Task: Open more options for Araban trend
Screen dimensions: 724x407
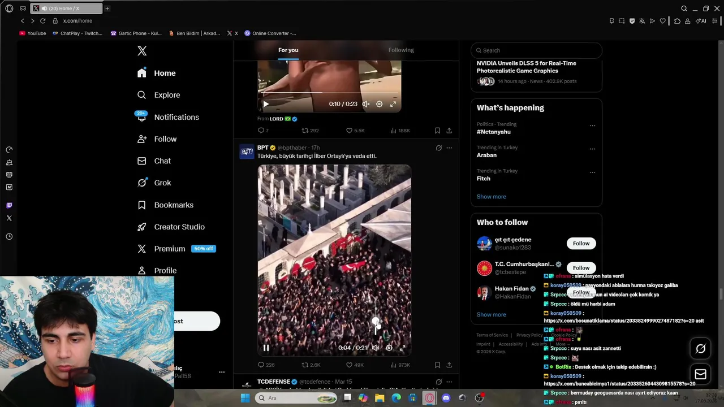Action: pos(592,149)
